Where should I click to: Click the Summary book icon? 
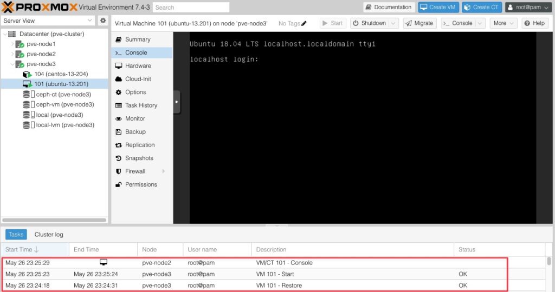(119, 39)
